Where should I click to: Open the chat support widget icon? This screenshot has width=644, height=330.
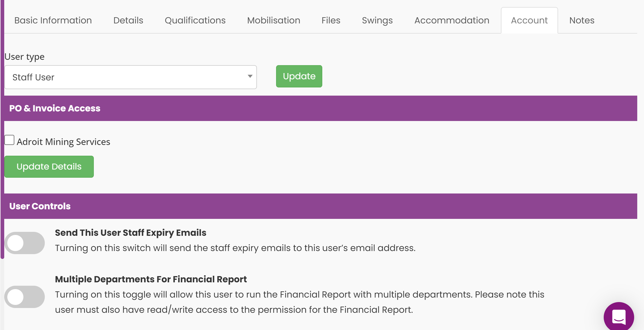(x=619, y=317)
